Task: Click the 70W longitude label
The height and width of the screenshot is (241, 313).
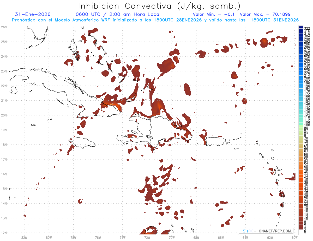Action: (172, 237)
